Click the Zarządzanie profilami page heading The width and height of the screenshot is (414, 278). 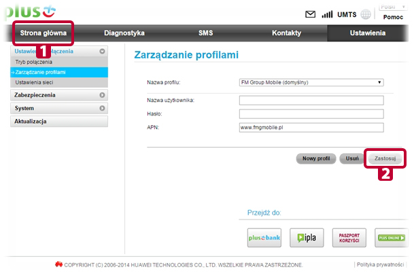pyautogui.click(x=186, y=55)
